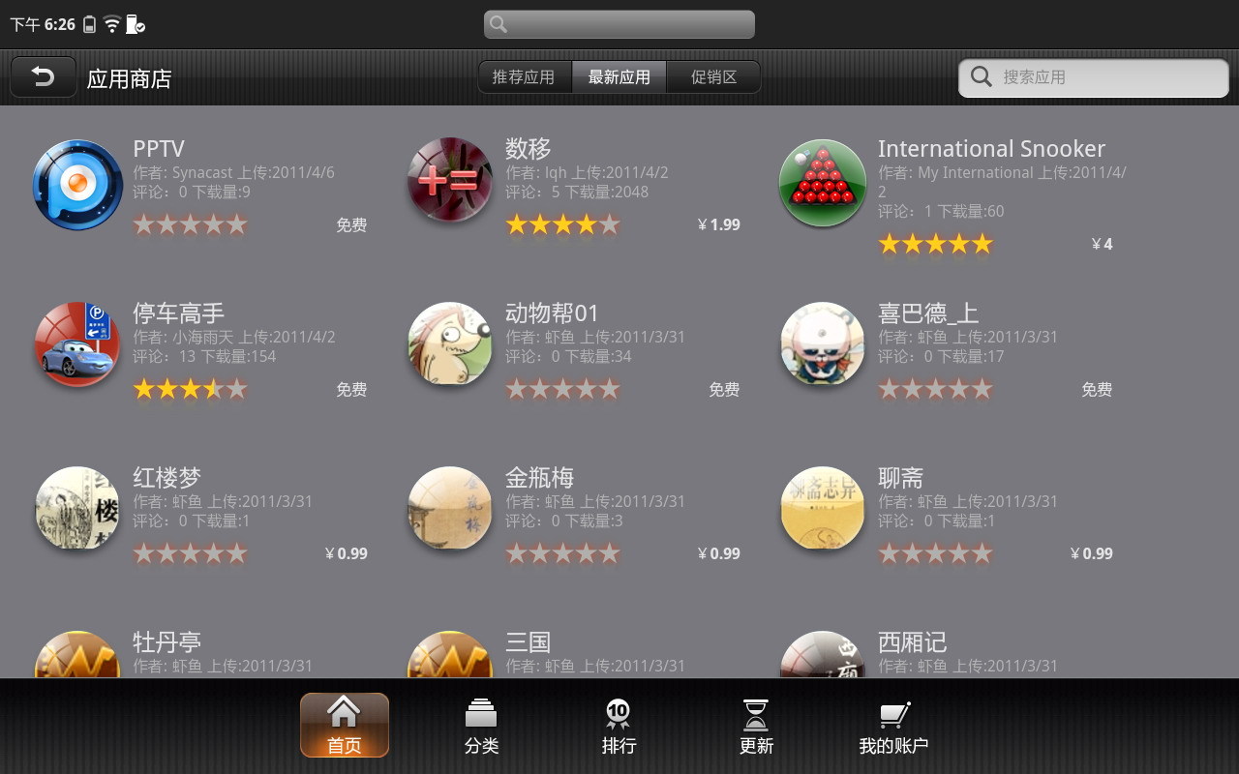
Task: Open the 动物帮01 cartoon icon
Action: [450, 344]
